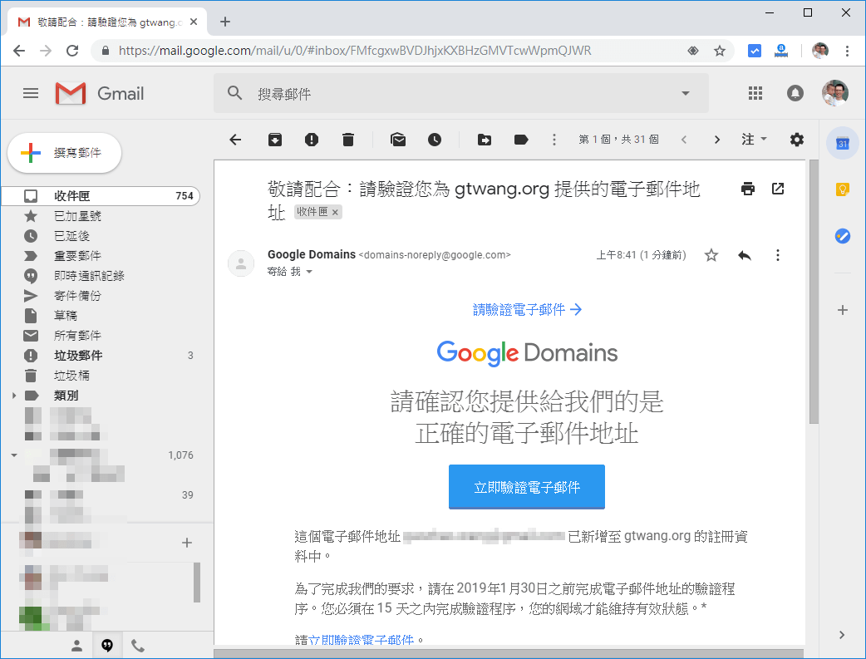Report this email as spam
Image resolution: width=866 pixels, height=659 pixels.
pos(311,140)
